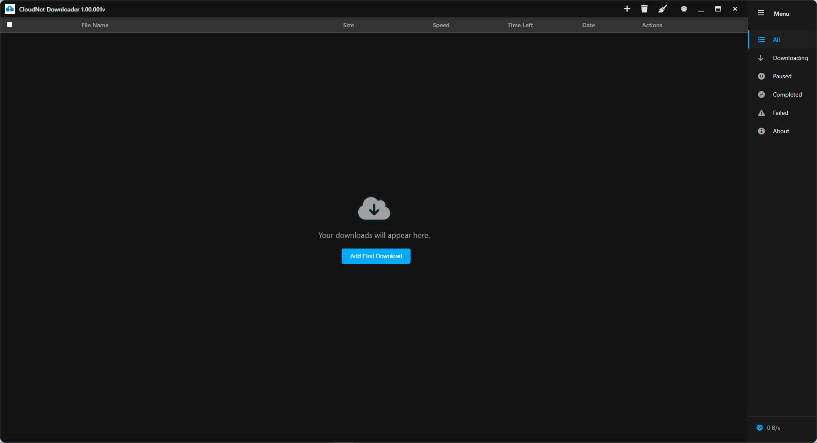Click the Date column header
The height and width of the screenshot is (443, 817).
tap(588, 25)
